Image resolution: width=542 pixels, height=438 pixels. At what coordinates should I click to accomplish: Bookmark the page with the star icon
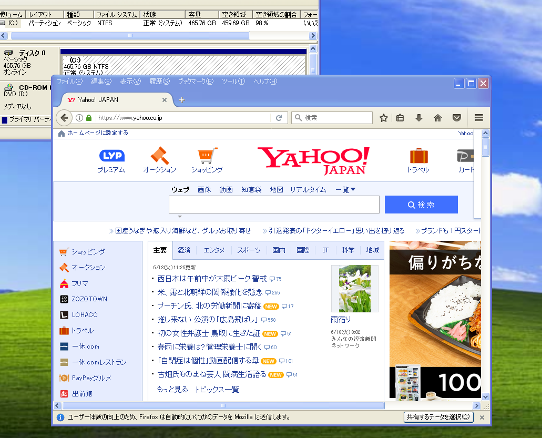(383, 117)
